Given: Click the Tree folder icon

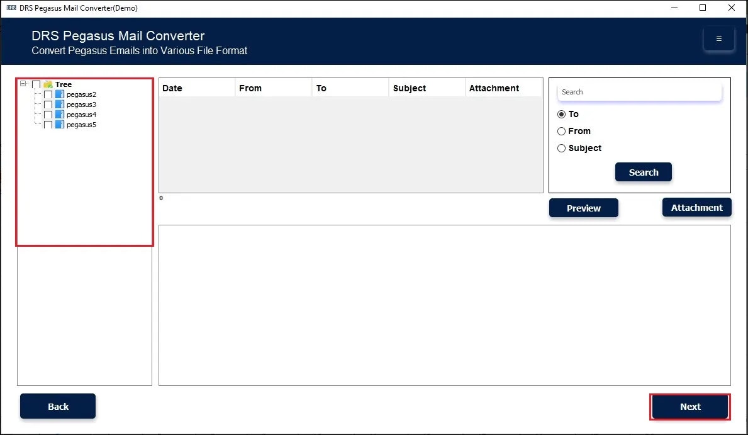Looking at the screenshot, I should [x=48, y=84].
